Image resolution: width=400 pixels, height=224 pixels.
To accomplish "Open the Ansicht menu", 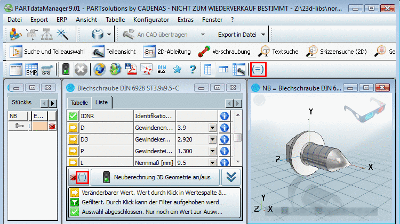I will tap(86, 20).
